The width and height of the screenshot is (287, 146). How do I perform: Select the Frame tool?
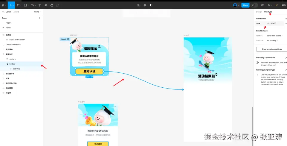(x=18, y=5)
